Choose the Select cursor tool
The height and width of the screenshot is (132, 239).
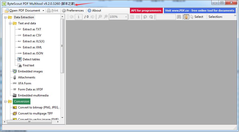(197, 17)
